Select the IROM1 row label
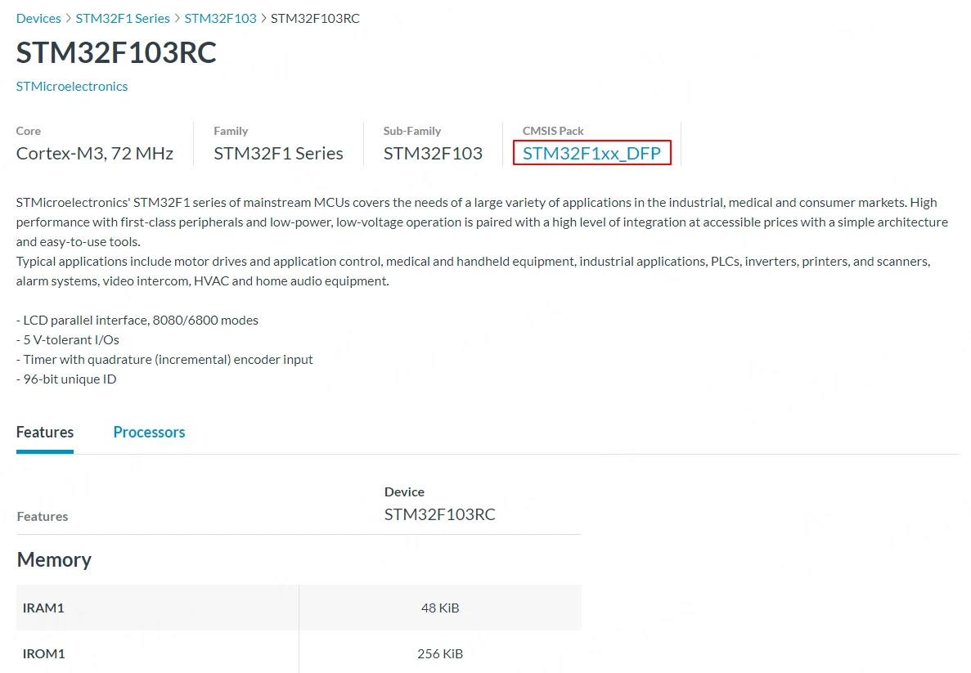The height and width of the screenshot is (673, 971). coord(44,653)
